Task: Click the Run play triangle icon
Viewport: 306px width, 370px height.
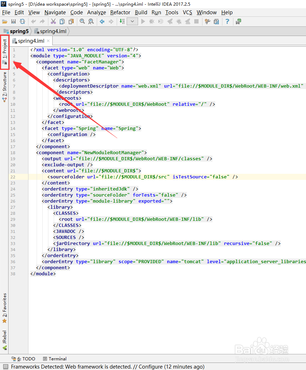Action: coord(143,22)
